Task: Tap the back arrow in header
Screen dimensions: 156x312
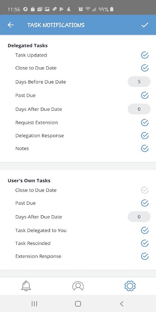Action: point(11,25)
